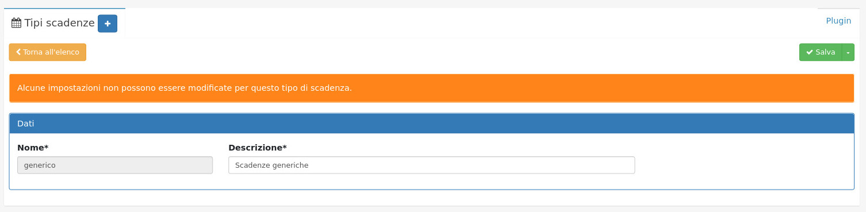Click the Nome* field label
Viewport: 866px width, 212px height.
(33, 148)
